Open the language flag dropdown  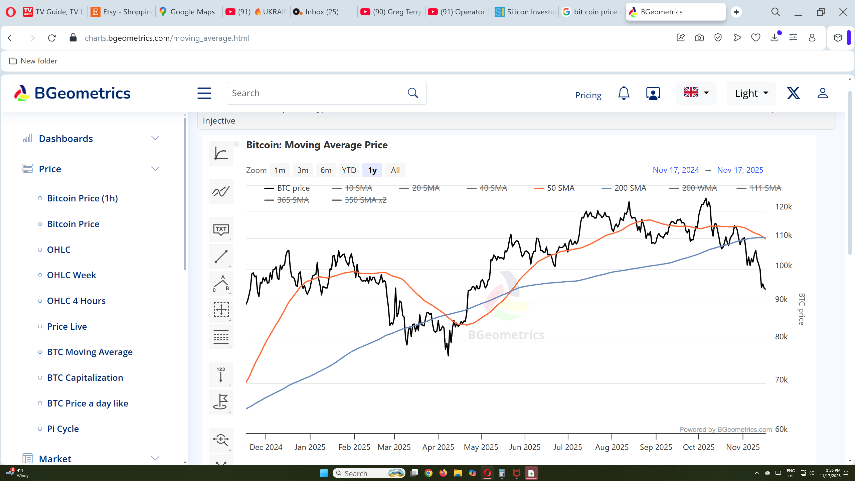(x=696, y=93)
